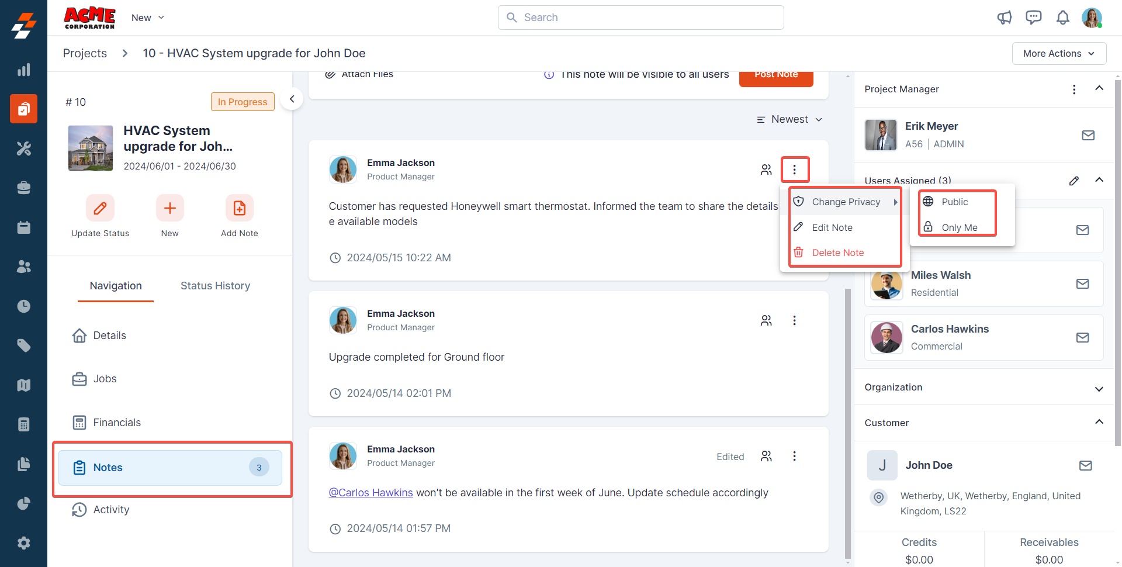Collapse the Customer section
Image resolution: width=1122 pixels, height=567 pixels.
(1099, 422)
